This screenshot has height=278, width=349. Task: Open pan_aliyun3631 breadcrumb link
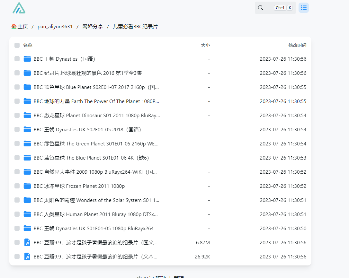pyautogui.click(x=55, y=27)
